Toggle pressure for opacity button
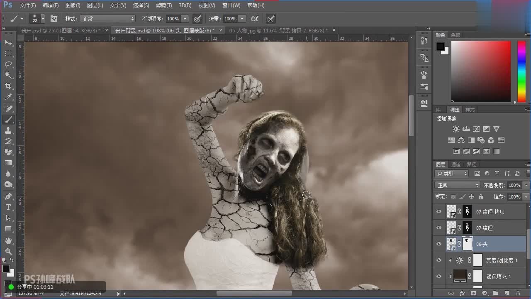 point(198,19)
